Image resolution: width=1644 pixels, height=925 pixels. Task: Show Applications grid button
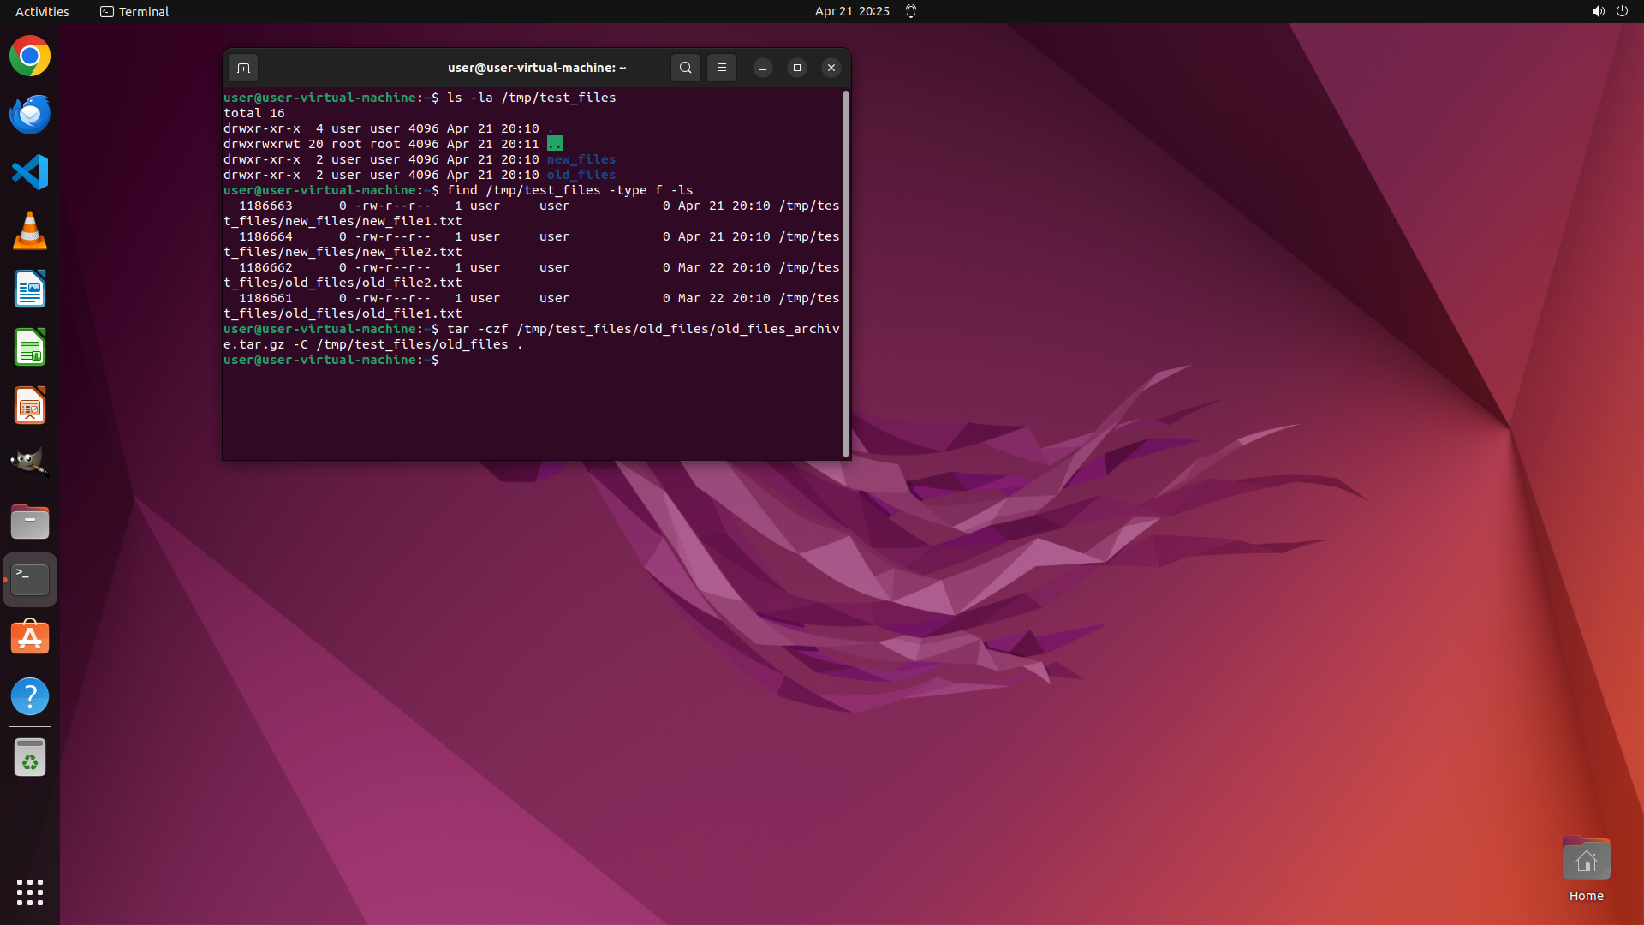30,892
